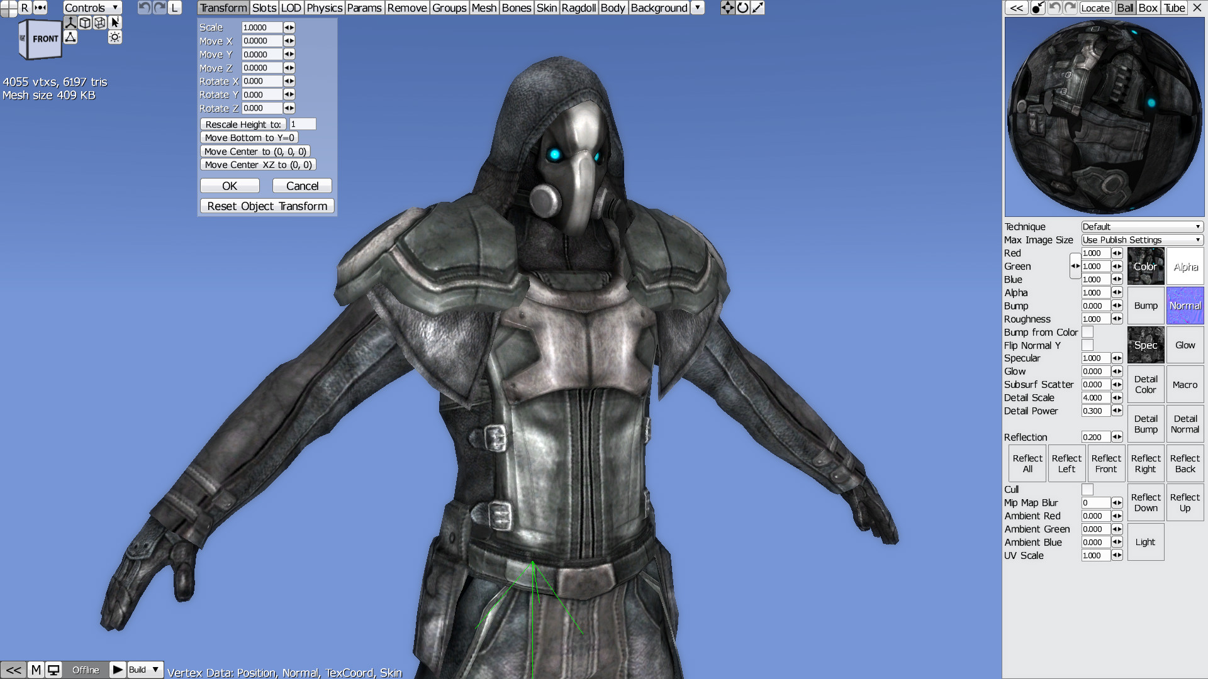The width and height of the screenshot is (1208, 679).
Task: Toggle the Flip Normal Y checkbox
Action: tap(1087, 345)
